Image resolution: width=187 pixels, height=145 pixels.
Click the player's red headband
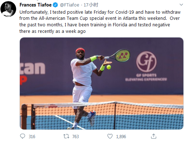pos(80,50)
